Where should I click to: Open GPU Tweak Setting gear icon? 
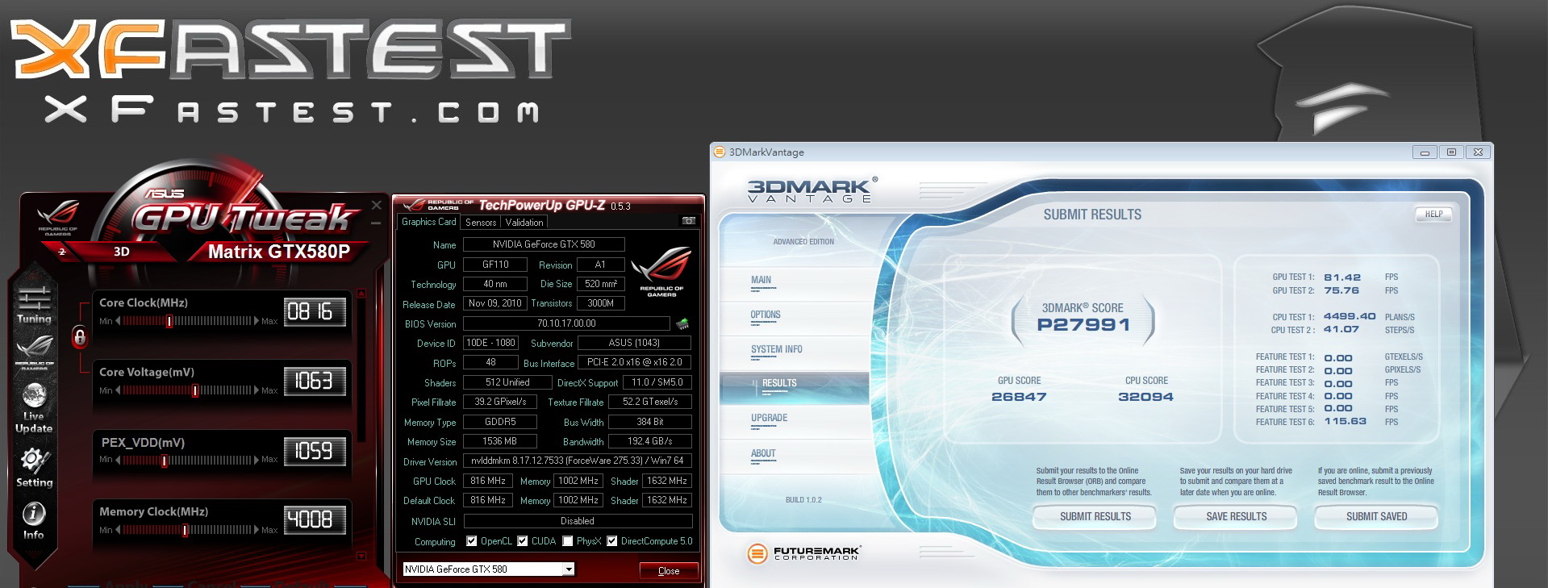[34, 461]
